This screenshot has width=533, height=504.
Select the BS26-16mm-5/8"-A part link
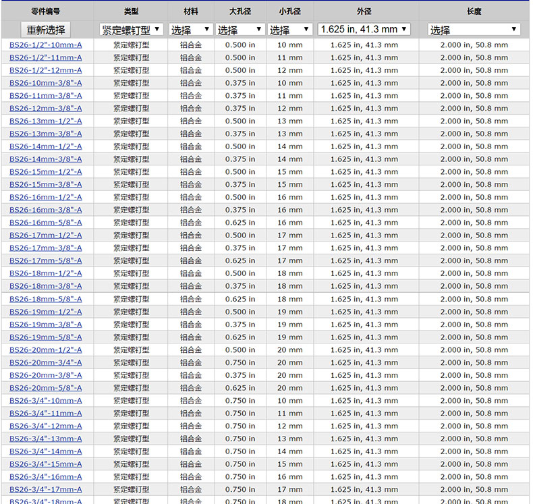coord(46,223)
